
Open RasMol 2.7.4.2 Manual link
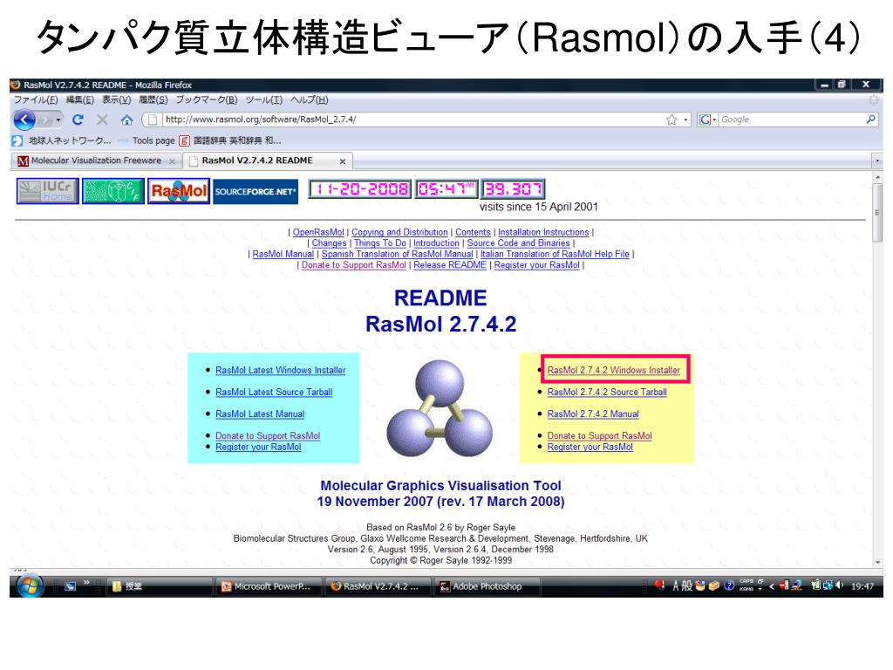pyautogui.click(x=593, y=414)
